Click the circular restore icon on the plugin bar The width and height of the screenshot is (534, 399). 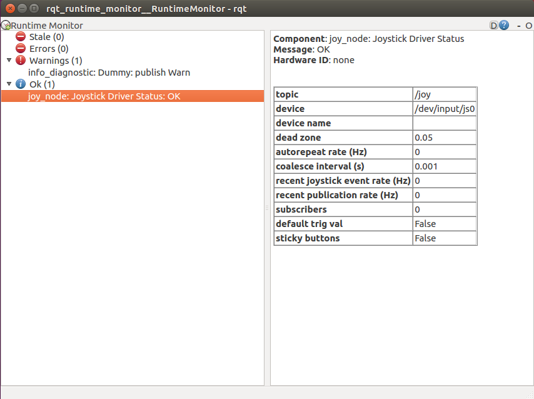[x=529, y=26]
